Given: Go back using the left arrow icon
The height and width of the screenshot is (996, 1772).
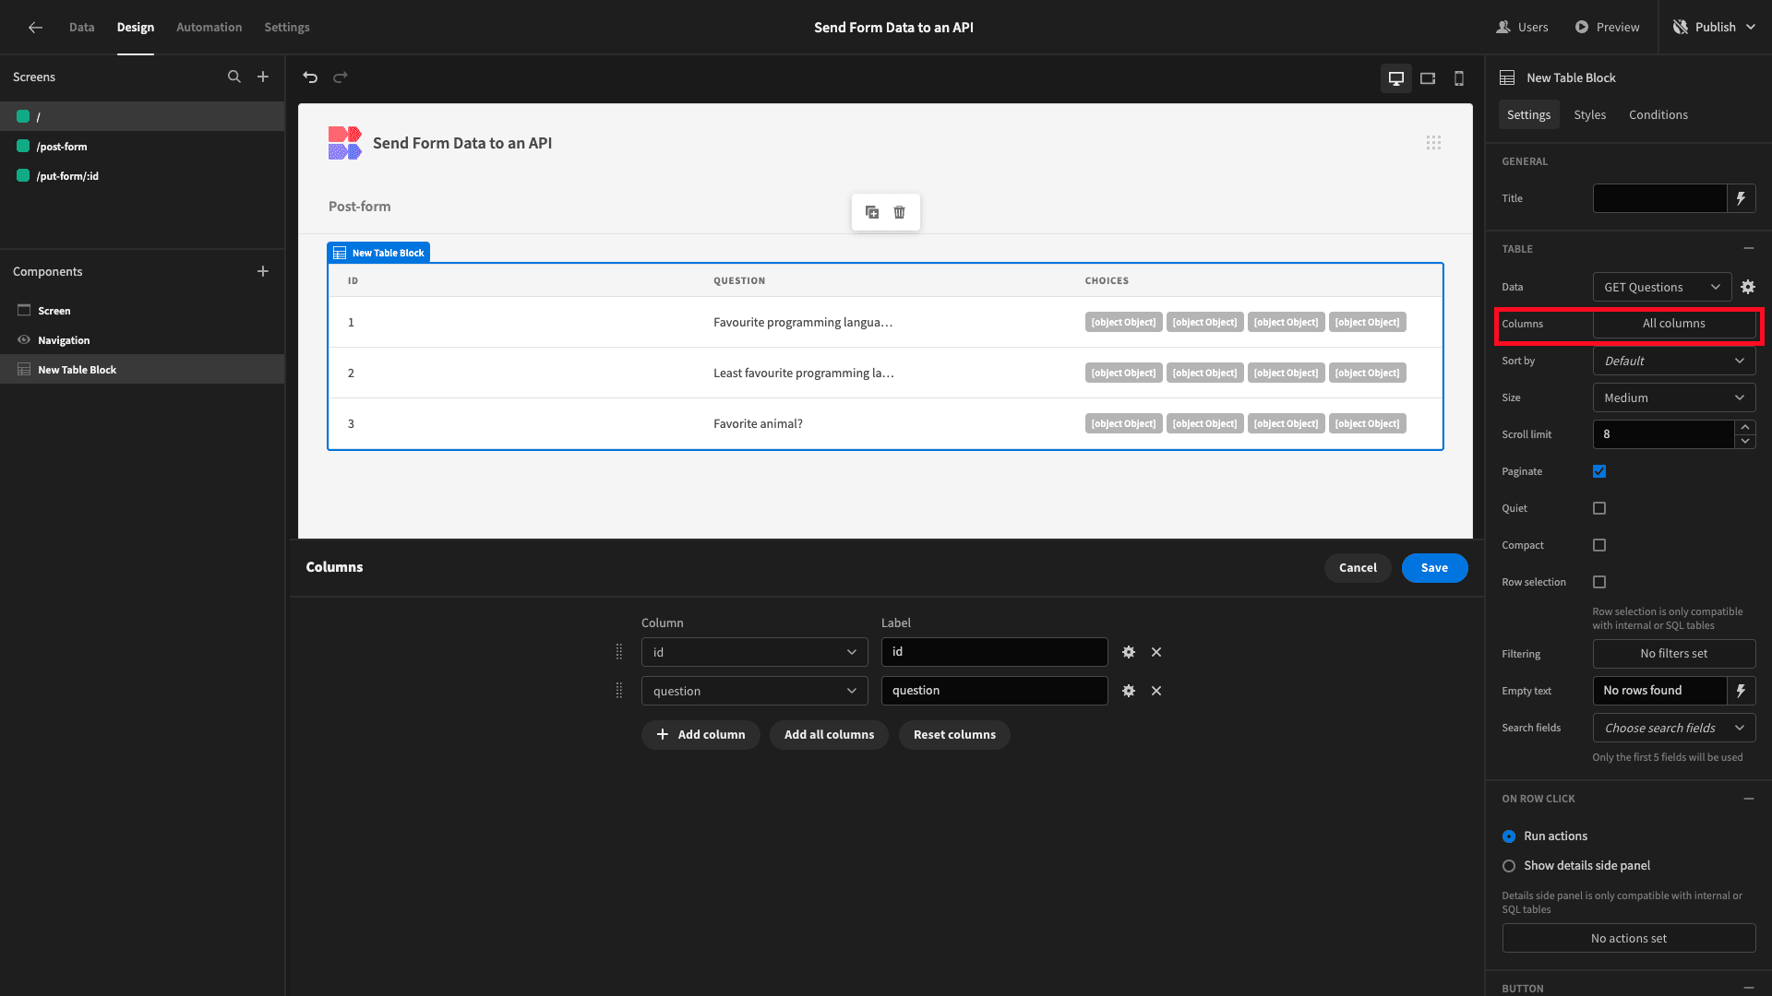Looking at the screenshot, I should click(35, 27).
